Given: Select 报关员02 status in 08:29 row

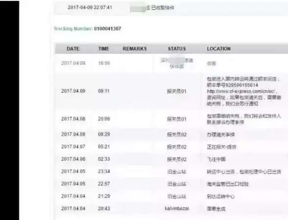Looking at the screenshot, I should [177, 135].
